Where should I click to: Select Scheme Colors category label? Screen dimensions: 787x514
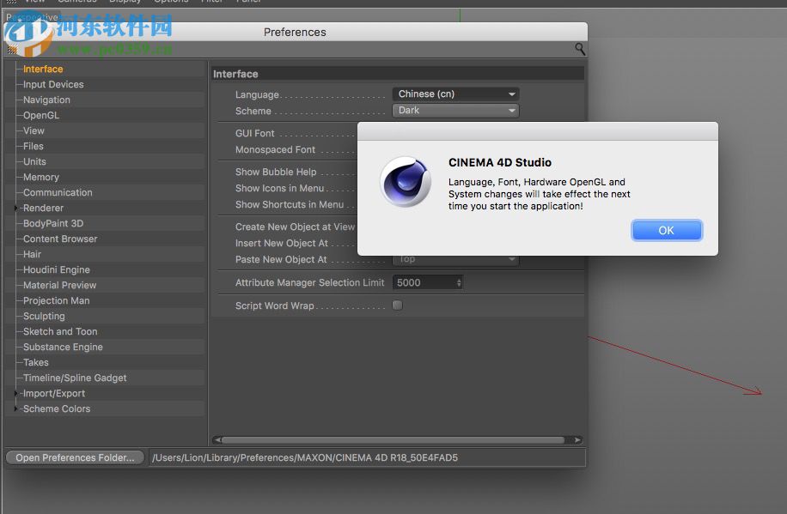tap(56, 408)
